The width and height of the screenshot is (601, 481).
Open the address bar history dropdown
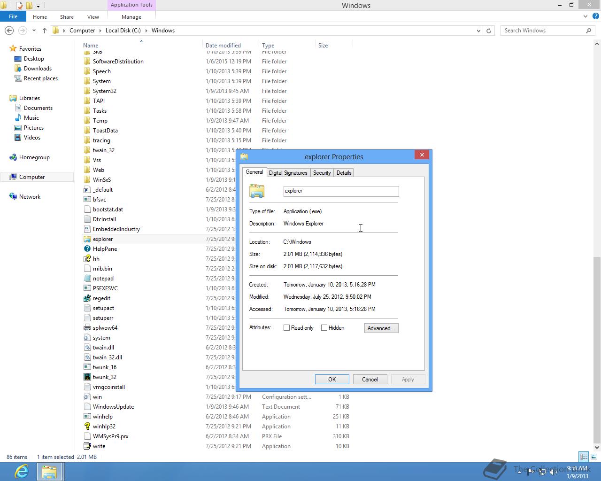478,31
